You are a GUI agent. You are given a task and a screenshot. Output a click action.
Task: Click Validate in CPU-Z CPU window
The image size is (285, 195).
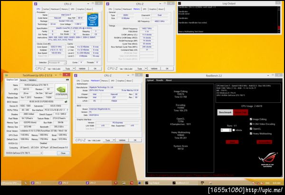tap(82, 68)
